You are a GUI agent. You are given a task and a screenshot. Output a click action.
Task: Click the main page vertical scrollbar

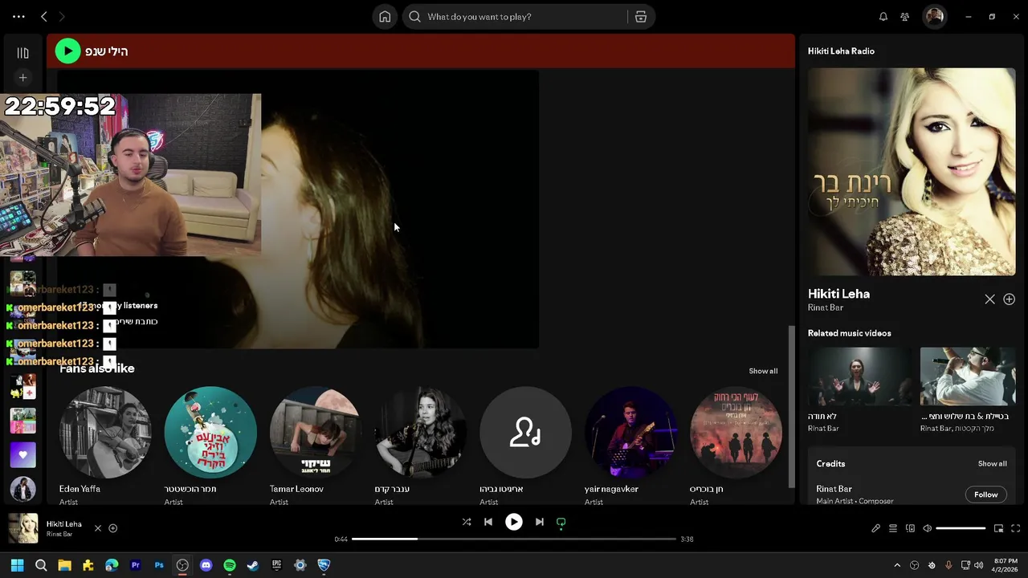[791, 405]
